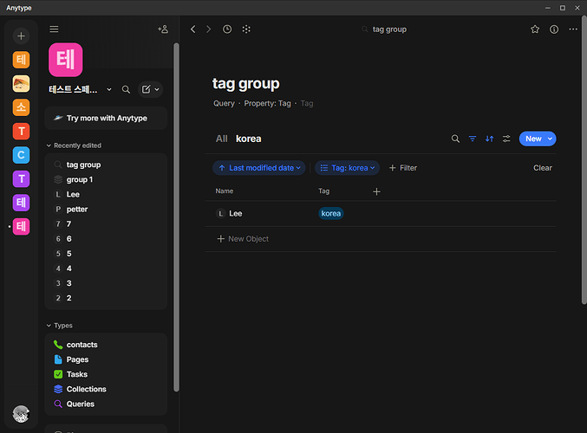
Task: Click the create new space plus icon
Action: 21,36
